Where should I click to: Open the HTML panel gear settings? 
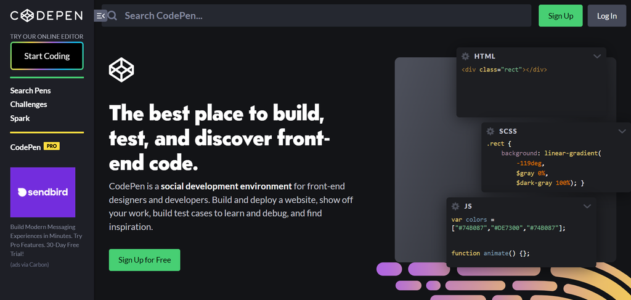pos(466,56)
